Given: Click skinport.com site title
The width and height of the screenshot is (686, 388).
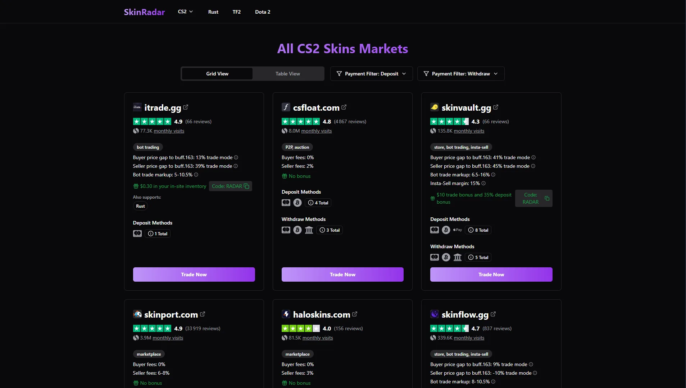Looking at the screenshot, I should tap(171, 314).
